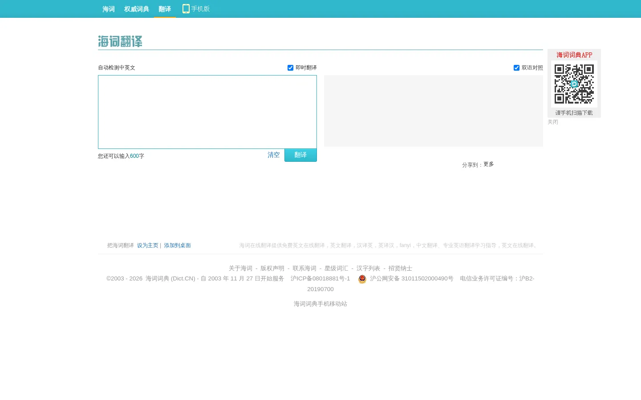Click the 自动检测中英文 label

[x=117, y=68]
